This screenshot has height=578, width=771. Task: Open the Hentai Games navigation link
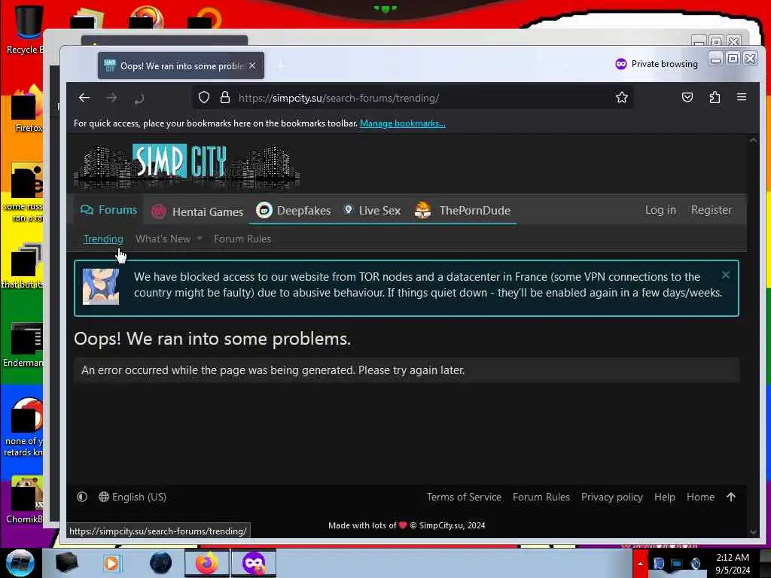[x=198, y=211]
